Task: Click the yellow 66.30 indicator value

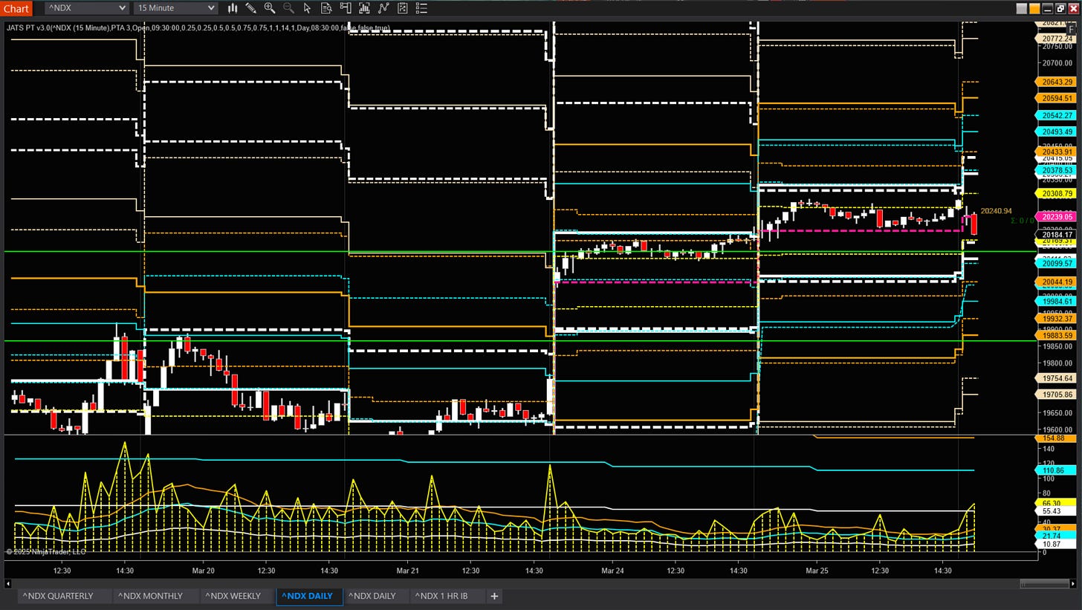Action: 1056,503
